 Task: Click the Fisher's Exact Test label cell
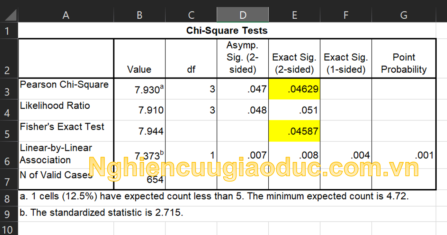tap(66, 131)
